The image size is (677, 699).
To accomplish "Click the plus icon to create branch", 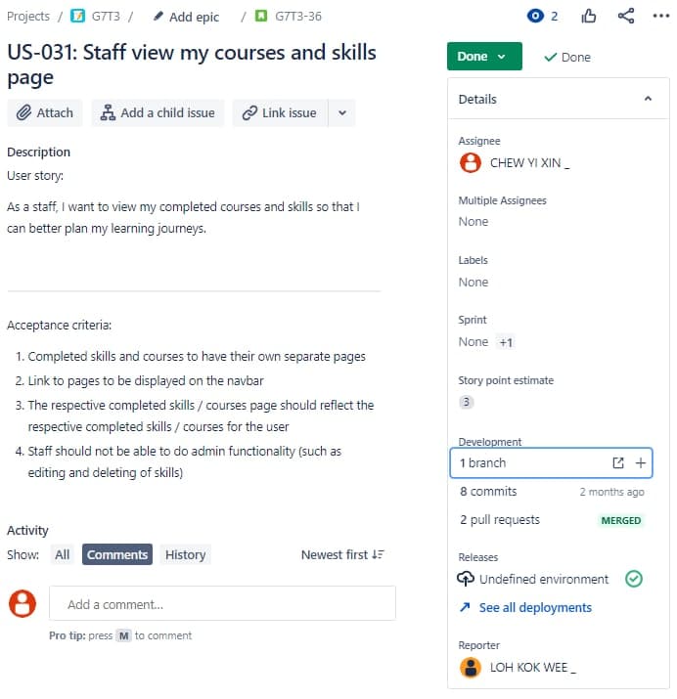I will (641, 463).
